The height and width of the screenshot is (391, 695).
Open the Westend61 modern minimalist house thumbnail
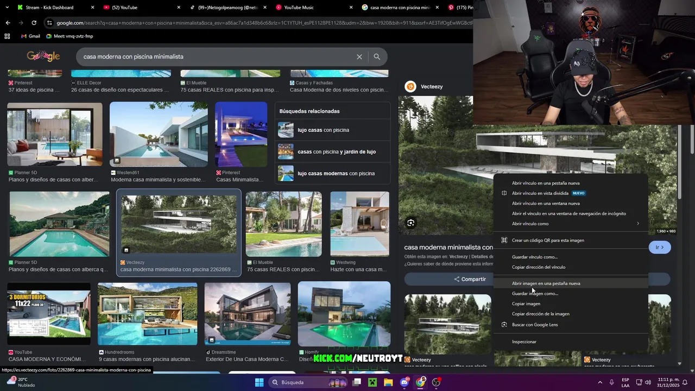159,134
